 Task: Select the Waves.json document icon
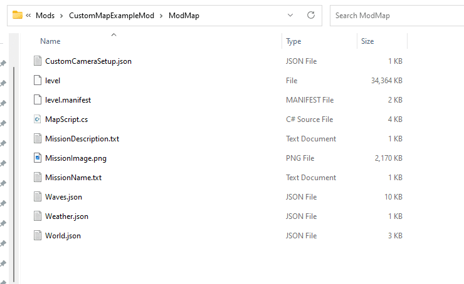click(x=38, y=197)
